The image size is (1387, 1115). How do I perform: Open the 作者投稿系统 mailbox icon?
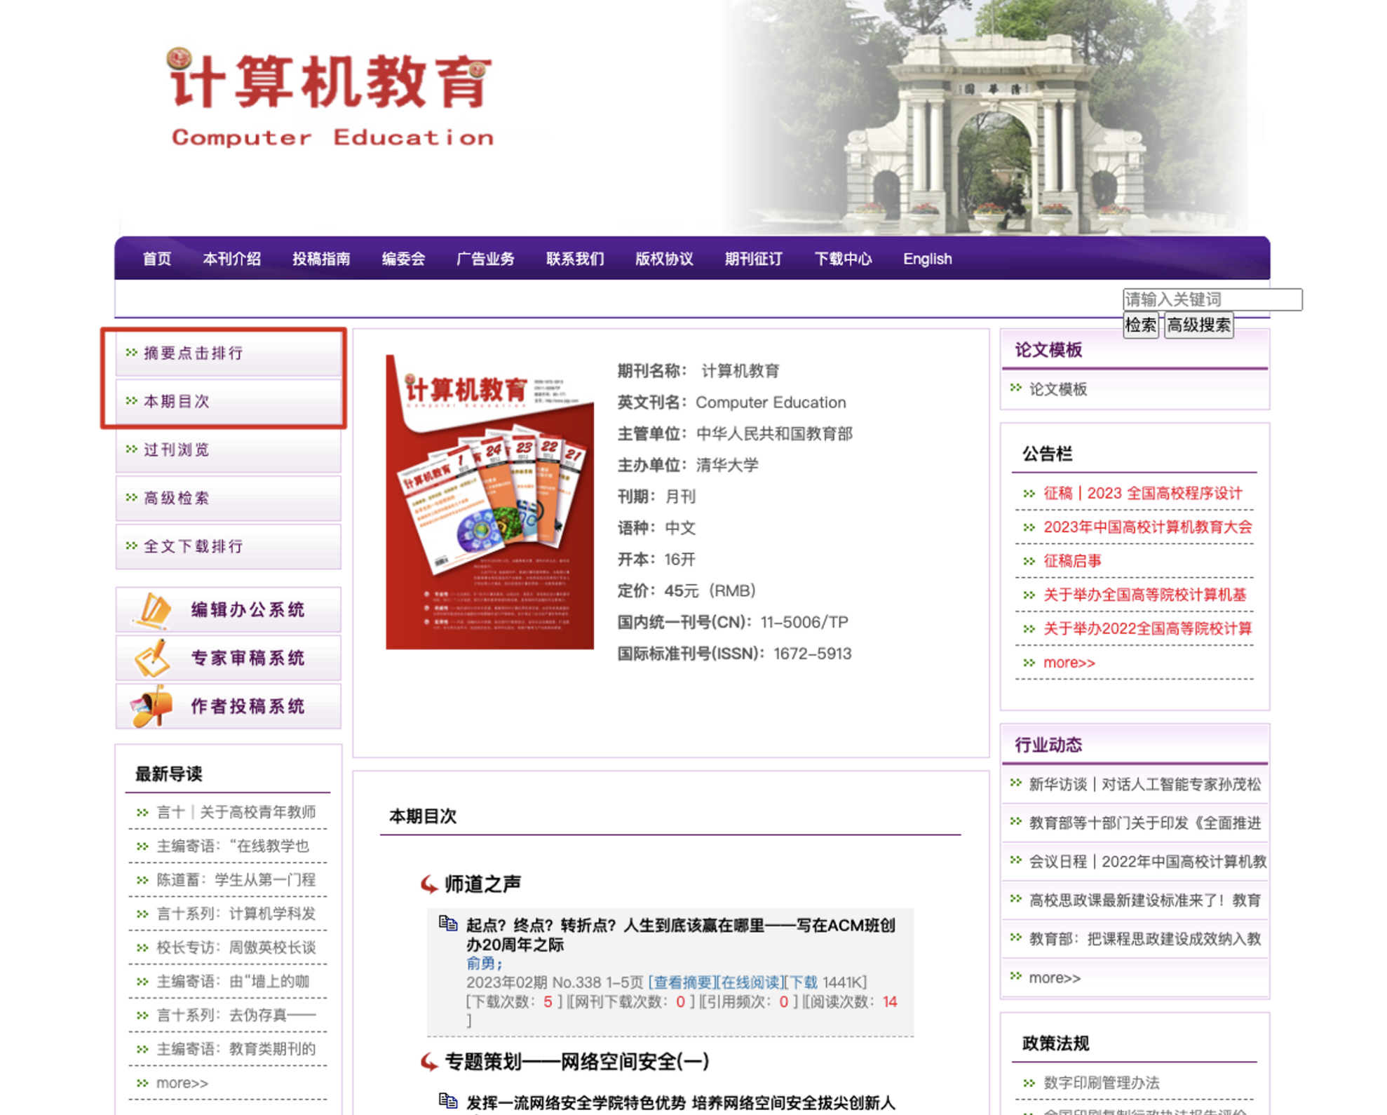(x=151, y=706)
